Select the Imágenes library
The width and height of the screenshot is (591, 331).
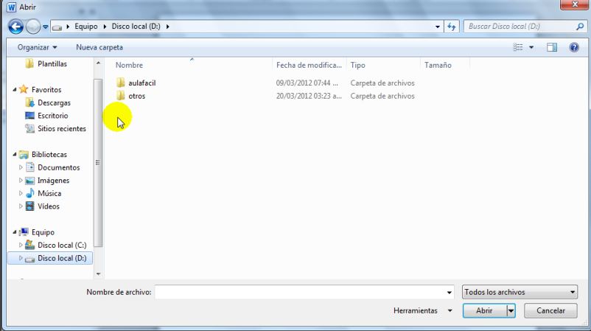pos(53,181)
